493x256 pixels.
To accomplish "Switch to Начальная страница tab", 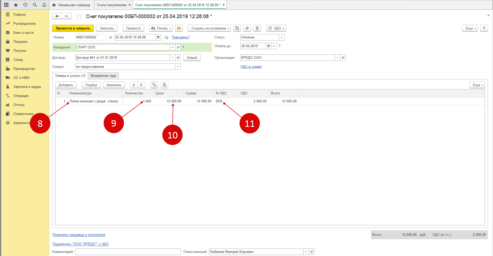I will point(71,5).
